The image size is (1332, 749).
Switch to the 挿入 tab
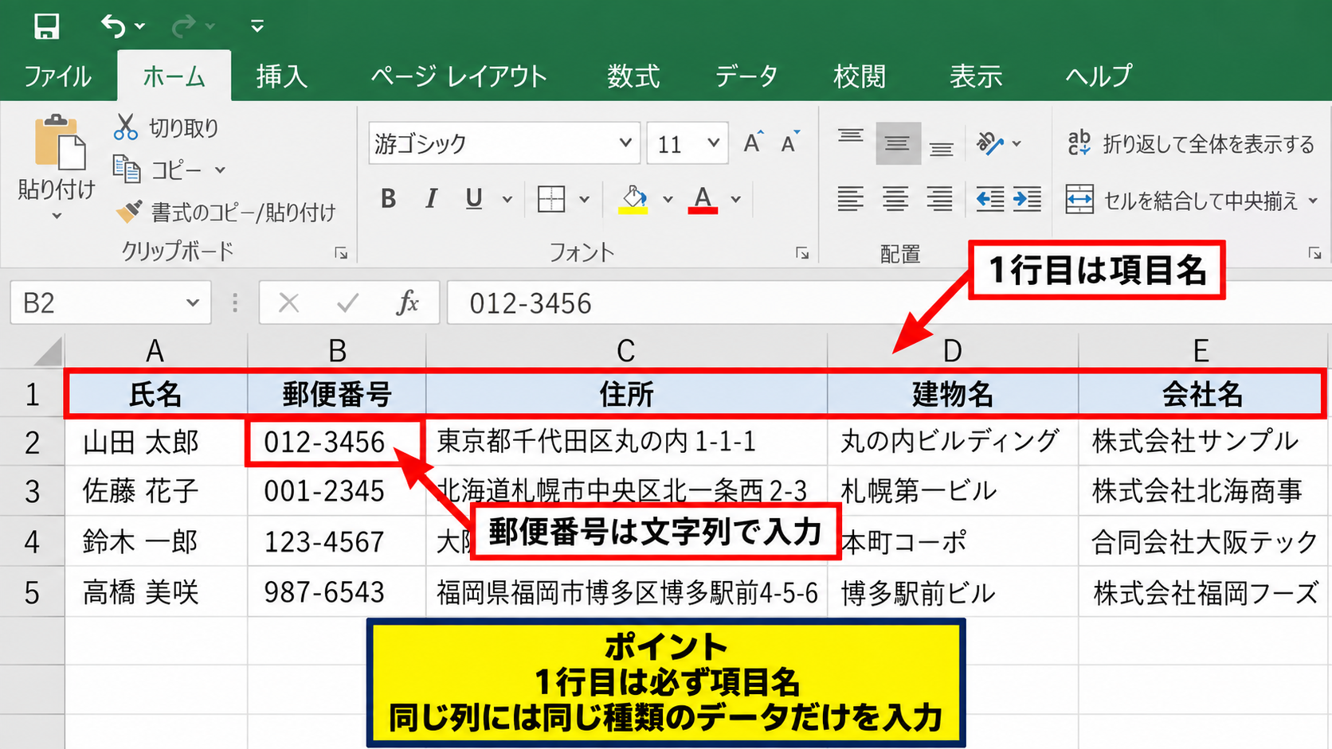281,76
